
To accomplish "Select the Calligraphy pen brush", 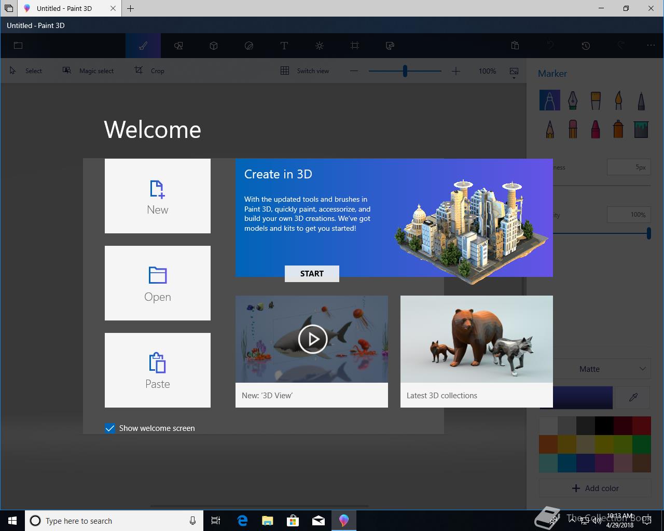I will (x=573, y=100).
